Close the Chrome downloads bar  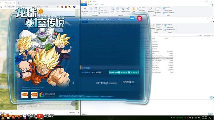78,113
